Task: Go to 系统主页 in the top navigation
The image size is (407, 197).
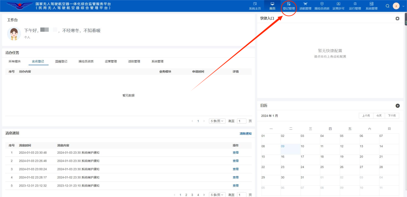Action: coord(255,6)
